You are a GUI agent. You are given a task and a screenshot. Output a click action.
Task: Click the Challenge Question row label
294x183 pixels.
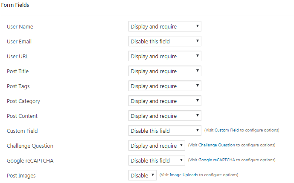(x=30, y=146)
